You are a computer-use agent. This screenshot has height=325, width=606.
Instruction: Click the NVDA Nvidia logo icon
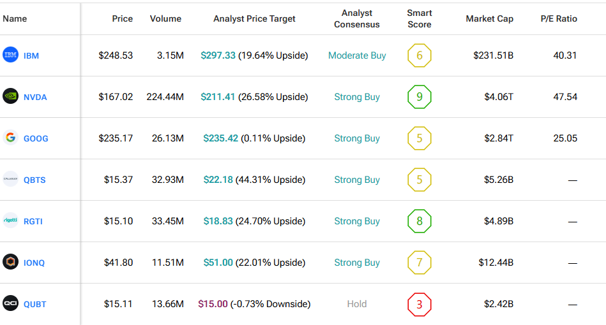11,97
